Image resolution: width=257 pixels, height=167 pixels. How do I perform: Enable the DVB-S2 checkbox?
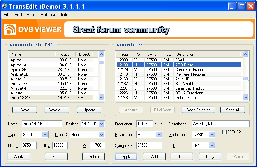(x=224, y=132)
